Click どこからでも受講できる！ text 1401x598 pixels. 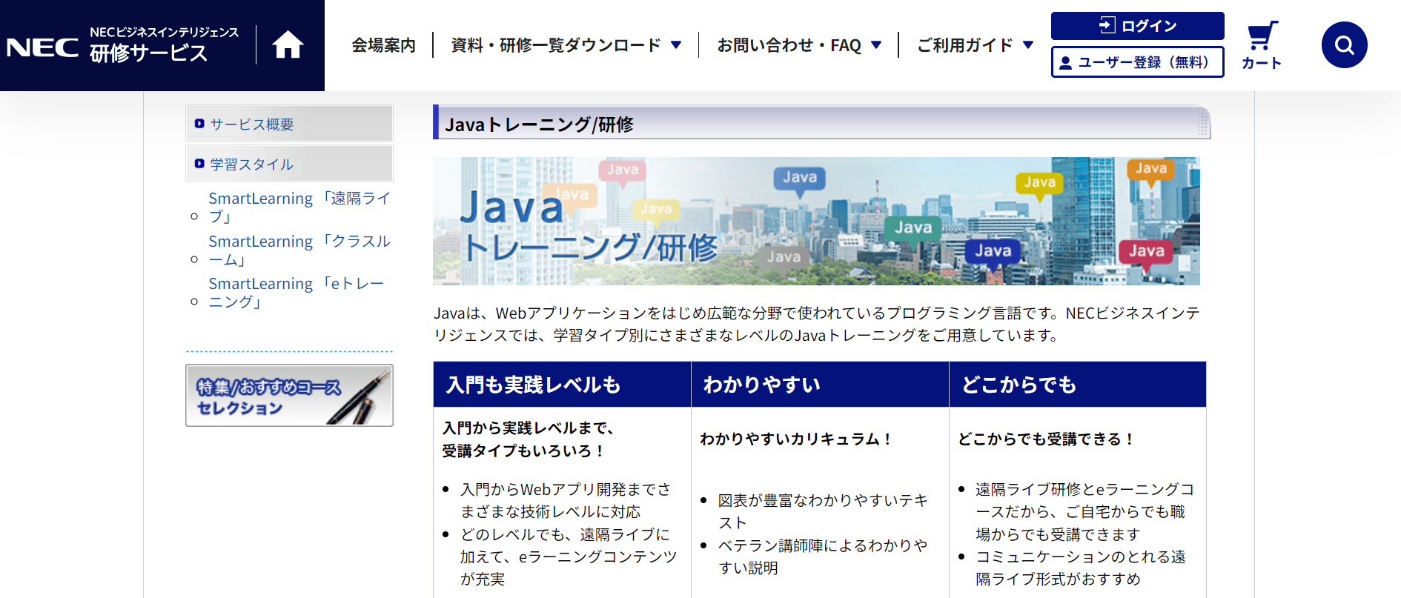click(x=1046, y=439)
